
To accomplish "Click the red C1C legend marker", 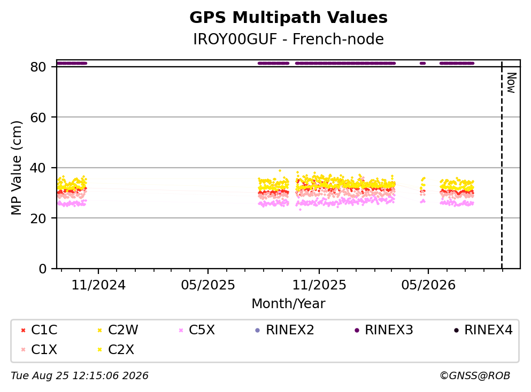I will click(23, 330).
